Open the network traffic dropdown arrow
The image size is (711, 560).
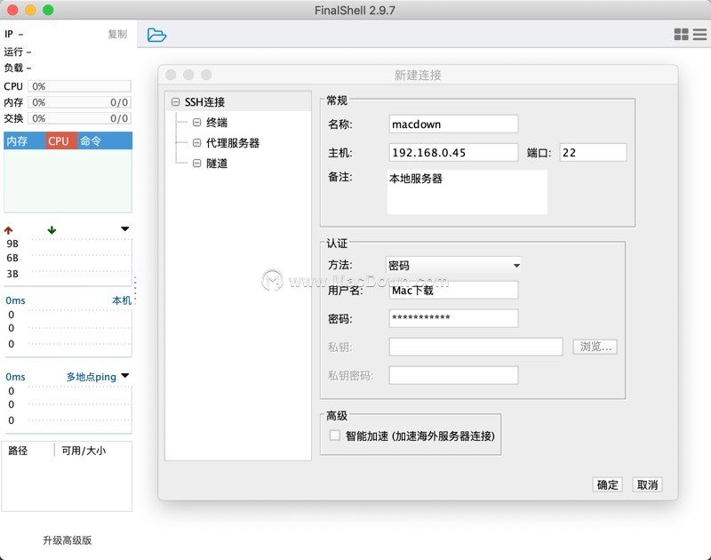point(125,229)
